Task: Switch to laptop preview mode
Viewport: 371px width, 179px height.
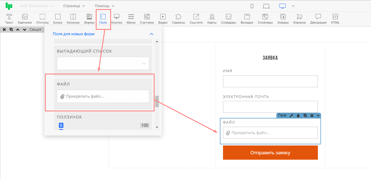Action: pos(266,6)
